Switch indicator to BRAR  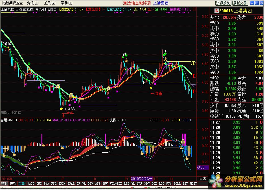[x=71, y=183]
